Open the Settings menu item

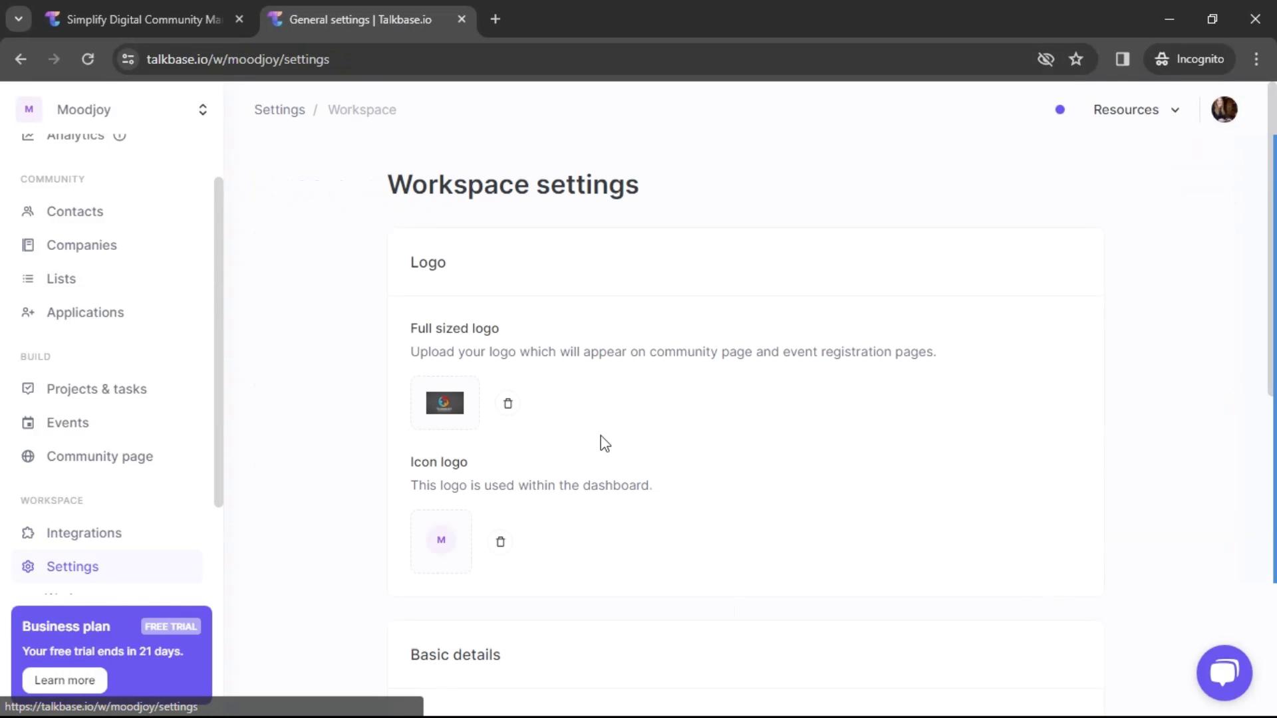coord(72,566)
